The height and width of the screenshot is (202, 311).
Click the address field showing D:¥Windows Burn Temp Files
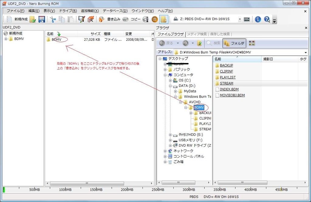[x=239, y=52]
